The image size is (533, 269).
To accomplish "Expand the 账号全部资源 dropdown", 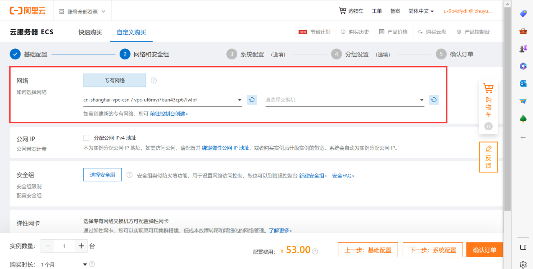I will (82, 12).
